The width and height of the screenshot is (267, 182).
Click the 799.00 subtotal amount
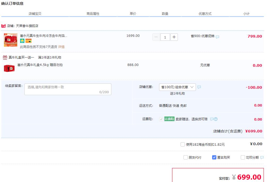(x=255, y=36)
